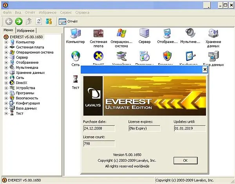Expand the Сеть tree node

click(6, 78)
